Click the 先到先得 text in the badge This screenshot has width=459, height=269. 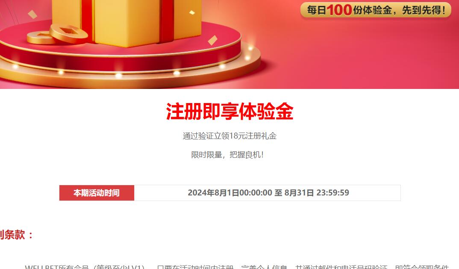coord(424,10)
